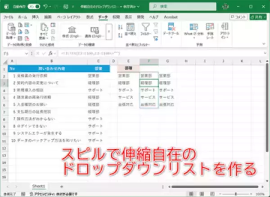Switch to the Page Layout (ページレイアウト) tab
This screenshot has width=270, height=197.
click(69, 17)
